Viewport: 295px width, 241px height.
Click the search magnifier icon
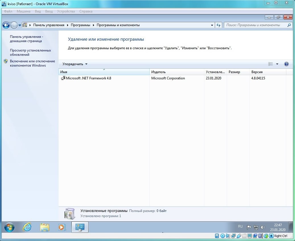pyautogui.click(x=289, y=25)
